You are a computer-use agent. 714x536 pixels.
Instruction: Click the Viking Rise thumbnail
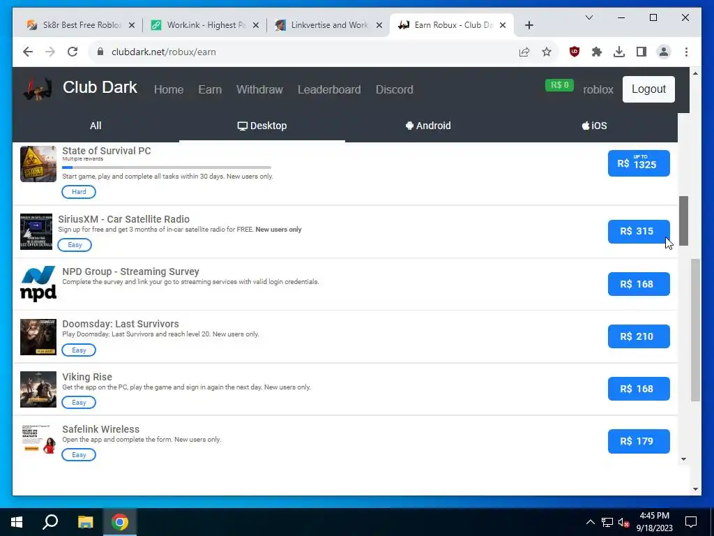click(x=38, y=389)
